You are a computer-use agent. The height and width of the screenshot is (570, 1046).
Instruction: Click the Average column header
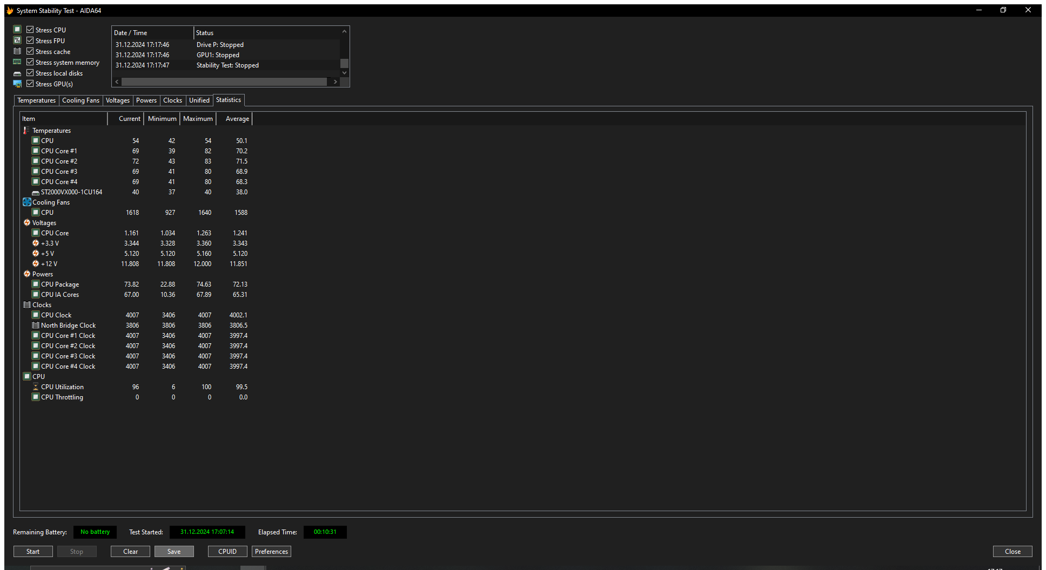pos(234,119)
